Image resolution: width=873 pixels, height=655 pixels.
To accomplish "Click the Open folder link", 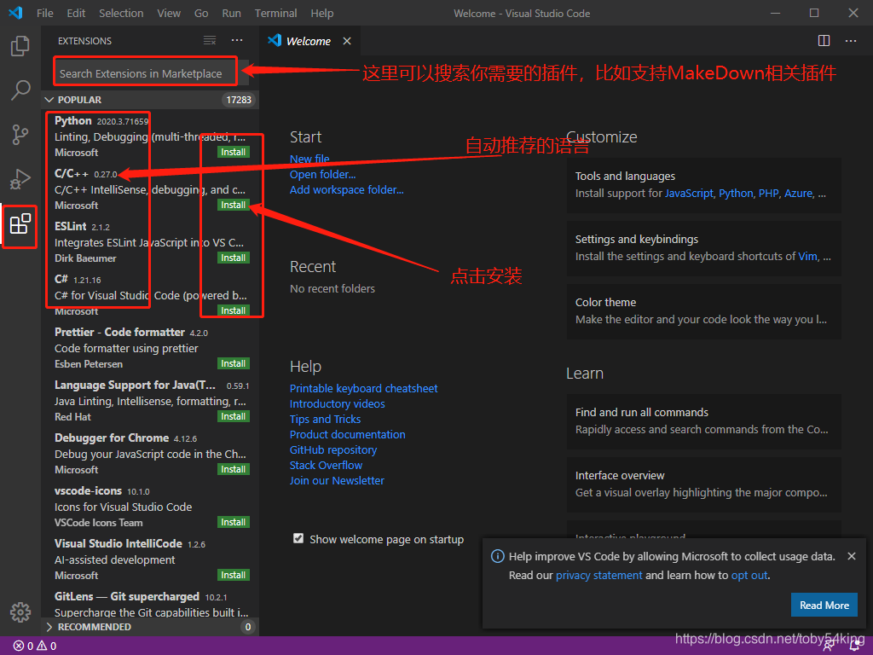I will [x=322, y=174].
